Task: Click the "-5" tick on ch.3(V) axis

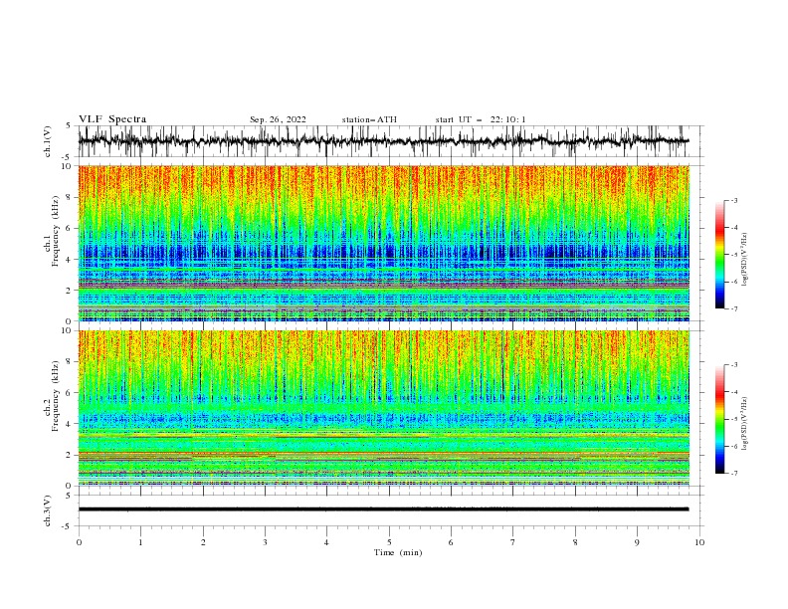Action: pos(68,526)
